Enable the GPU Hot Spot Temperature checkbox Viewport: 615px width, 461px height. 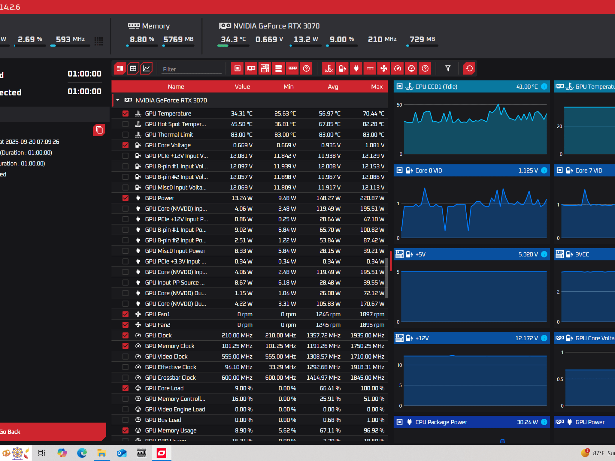click(126, 124)
